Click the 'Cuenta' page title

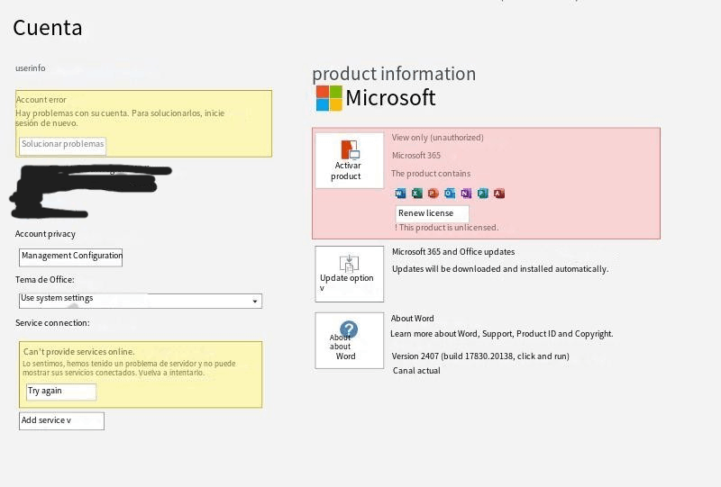(x=48, y=28)
